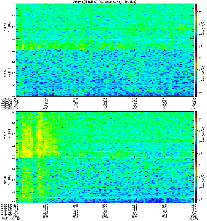Click the 2013 year label
The width and height of the screenshot is (207, 221).
tap(4, 219)
